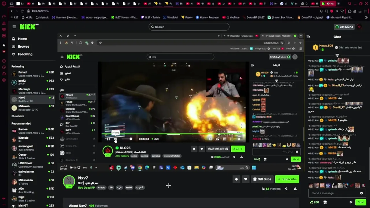Report the stream with the warning triangle
Viewport: 370px width, 208px height.
point(295,189)
